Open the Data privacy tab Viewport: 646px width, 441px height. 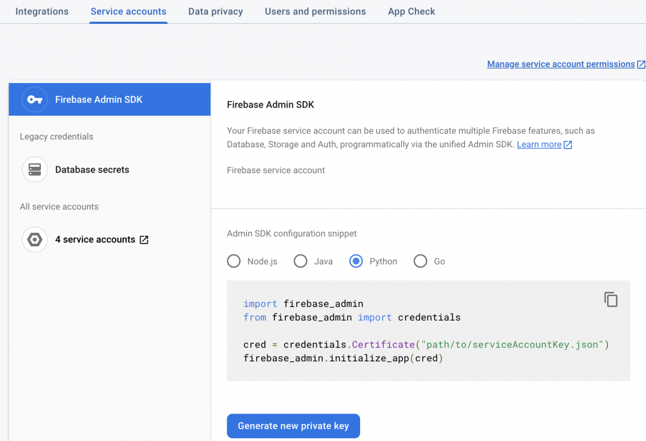pyautogui.click(x=215, y=11)
